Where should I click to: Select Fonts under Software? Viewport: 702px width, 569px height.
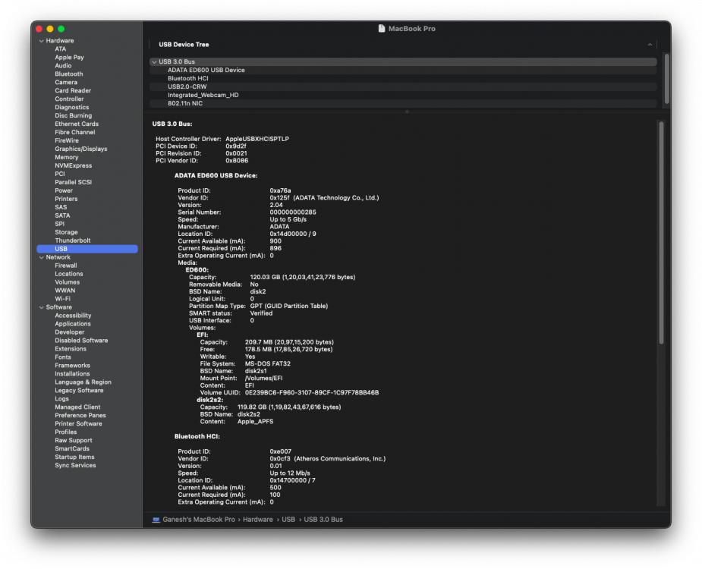[x=63, y=357]
